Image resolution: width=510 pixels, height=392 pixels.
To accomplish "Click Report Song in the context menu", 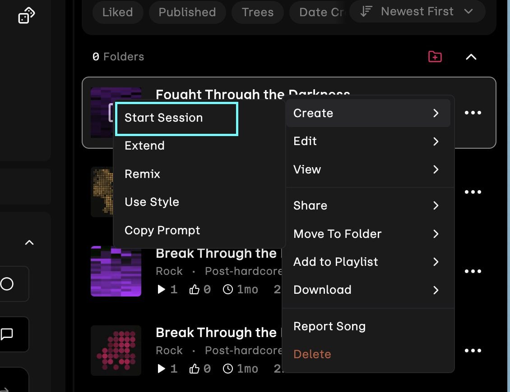I will [x=329, y=326].
